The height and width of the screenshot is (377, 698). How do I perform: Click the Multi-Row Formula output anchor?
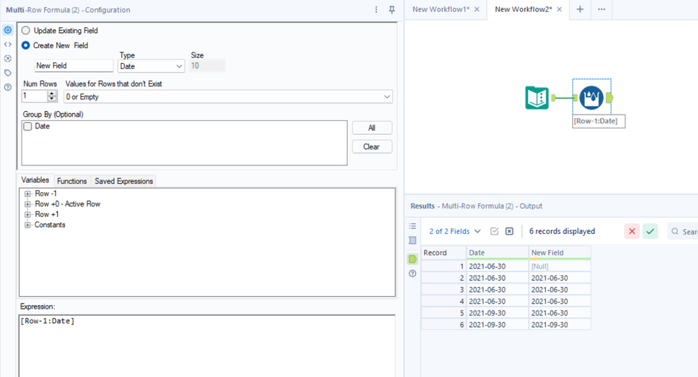pyautogui.click(x=609, y=98)
